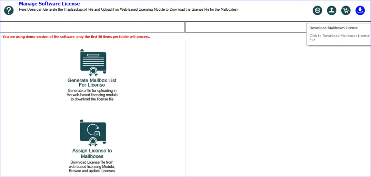
Task: Click the red demo version warning message
Action: point(76,37)
